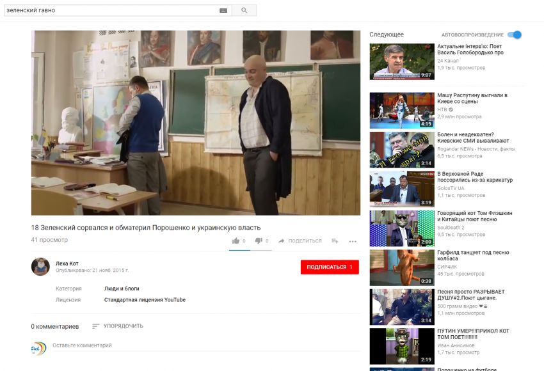
Task: Open the Машу Распутину video thumbnail
Action: pos(402,111)
